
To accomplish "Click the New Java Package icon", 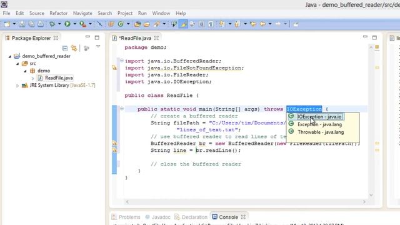I will (111, 24).
